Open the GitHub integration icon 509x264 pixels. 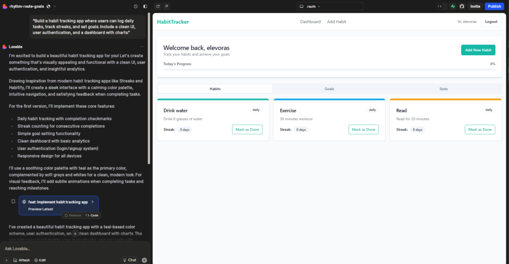point(462,6)
